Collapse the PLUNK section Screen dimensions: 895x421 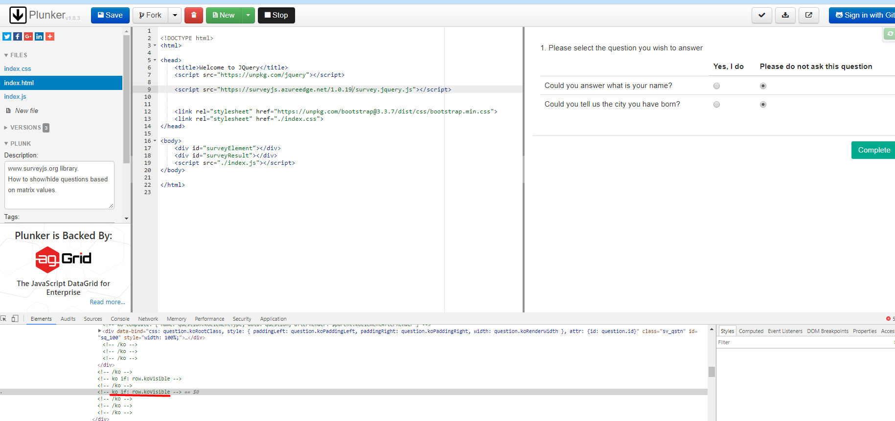(x=17, y=144)
